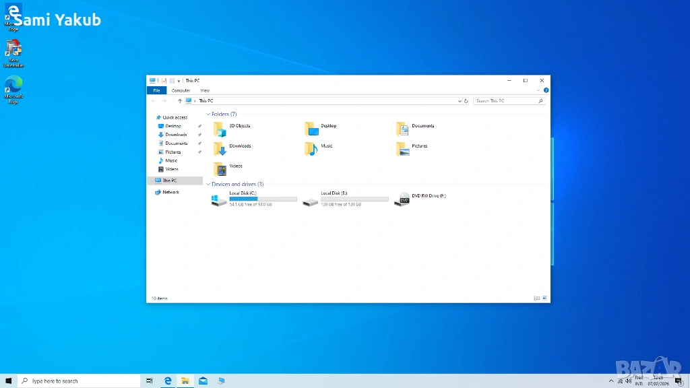Click the Up arrow navigation button

(180, 101)
